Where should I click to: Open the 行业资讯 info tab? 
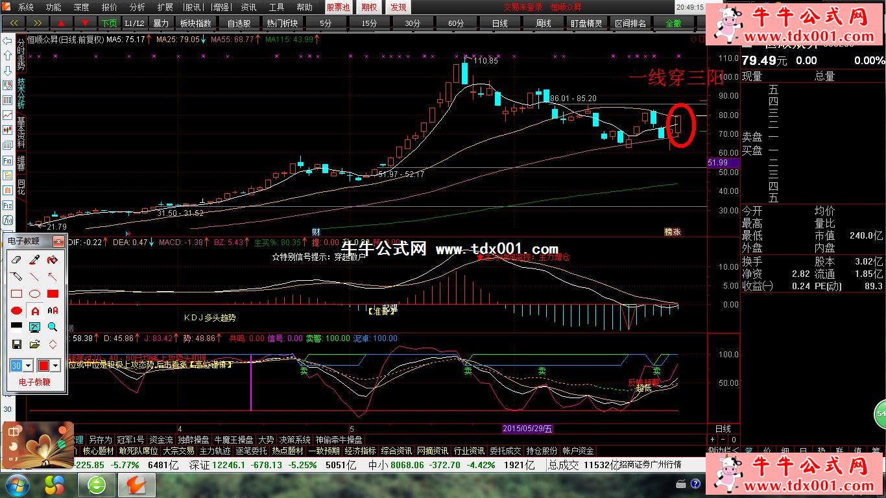[469, 451]
